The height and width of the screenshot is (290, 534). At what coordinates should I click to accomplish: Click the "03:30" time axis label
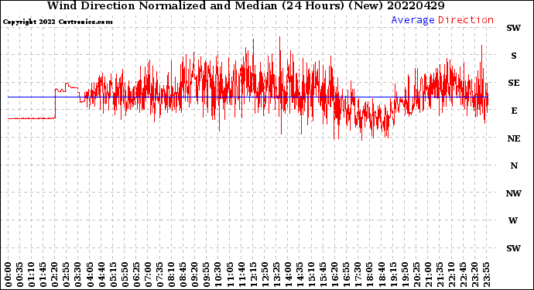[x=78, y=275]
